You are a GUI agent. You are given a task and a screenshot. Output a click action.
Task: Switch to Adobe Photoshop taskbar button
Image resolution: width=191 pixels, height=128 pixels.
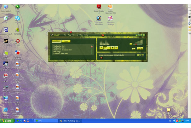pyautogui.click(x=70, y=121)
